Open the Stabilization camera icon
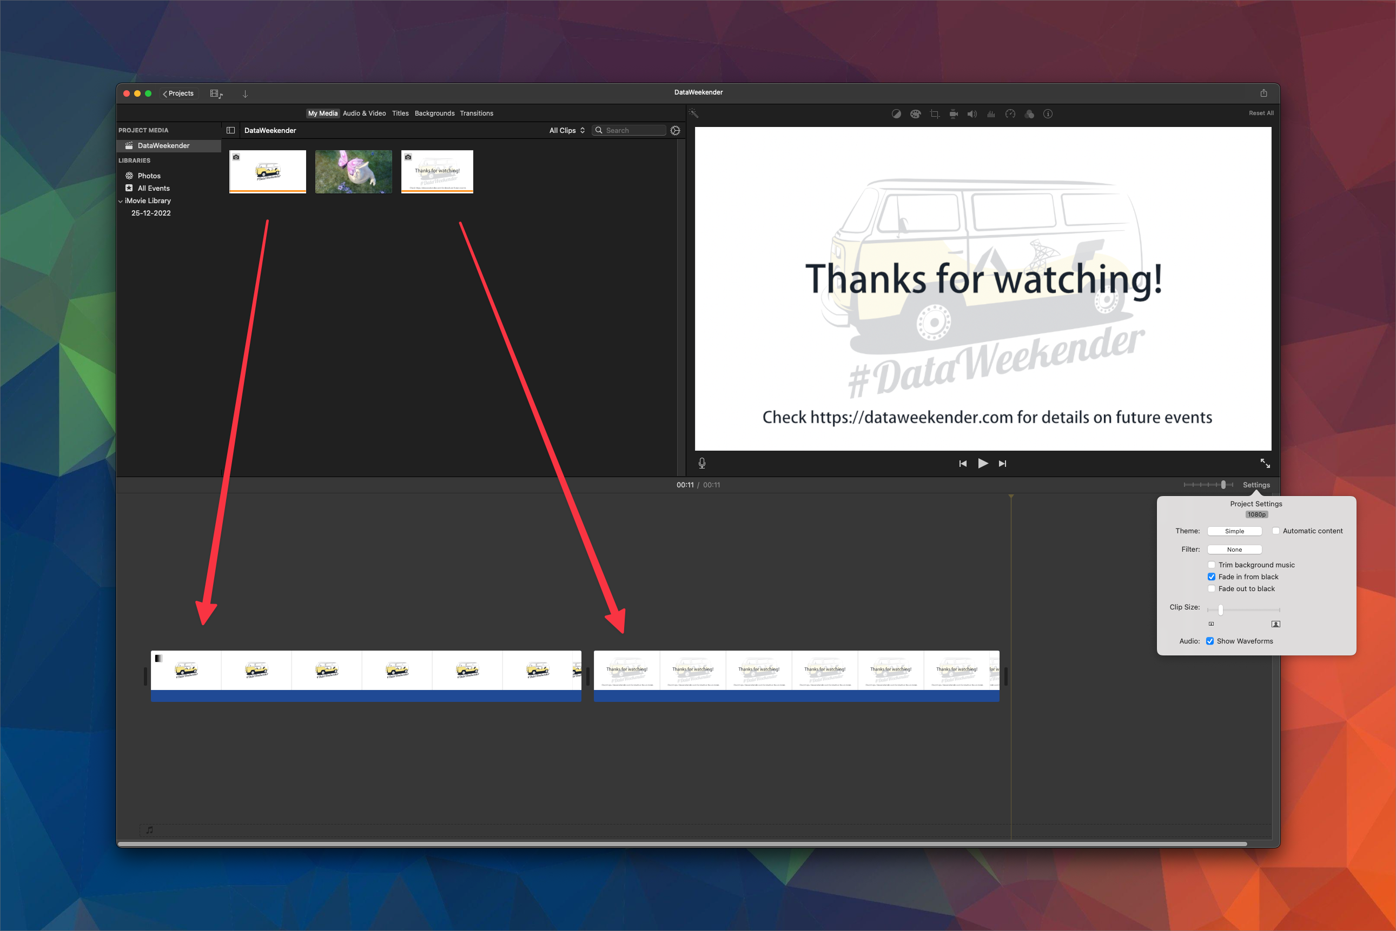The height and width of the screenshot is (931, 1396). pyautogui.click(x=954, y=114)
